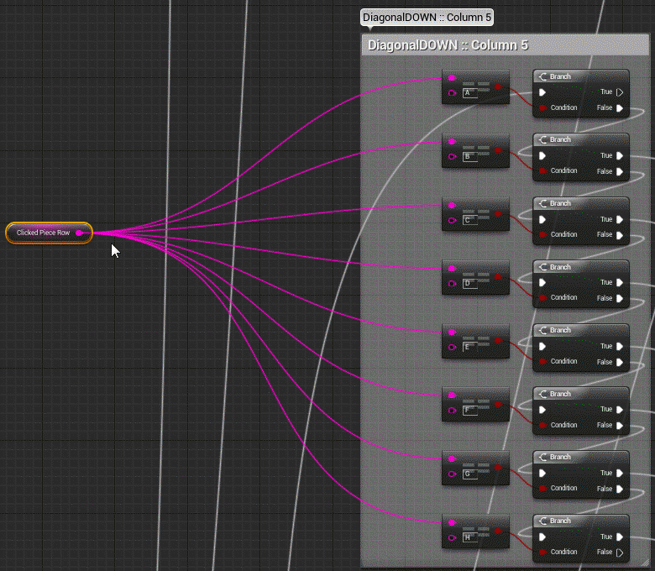Click the text field containing H
Viewport: 655px width, 571px height.
(x=470, y=538)
